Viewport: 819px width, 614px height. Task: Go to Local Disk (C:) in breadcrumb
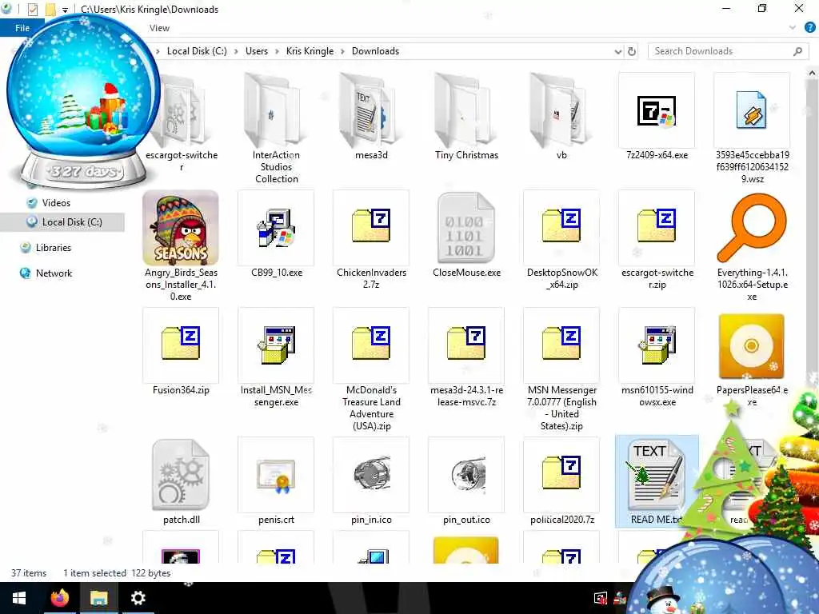click(197, 51)
